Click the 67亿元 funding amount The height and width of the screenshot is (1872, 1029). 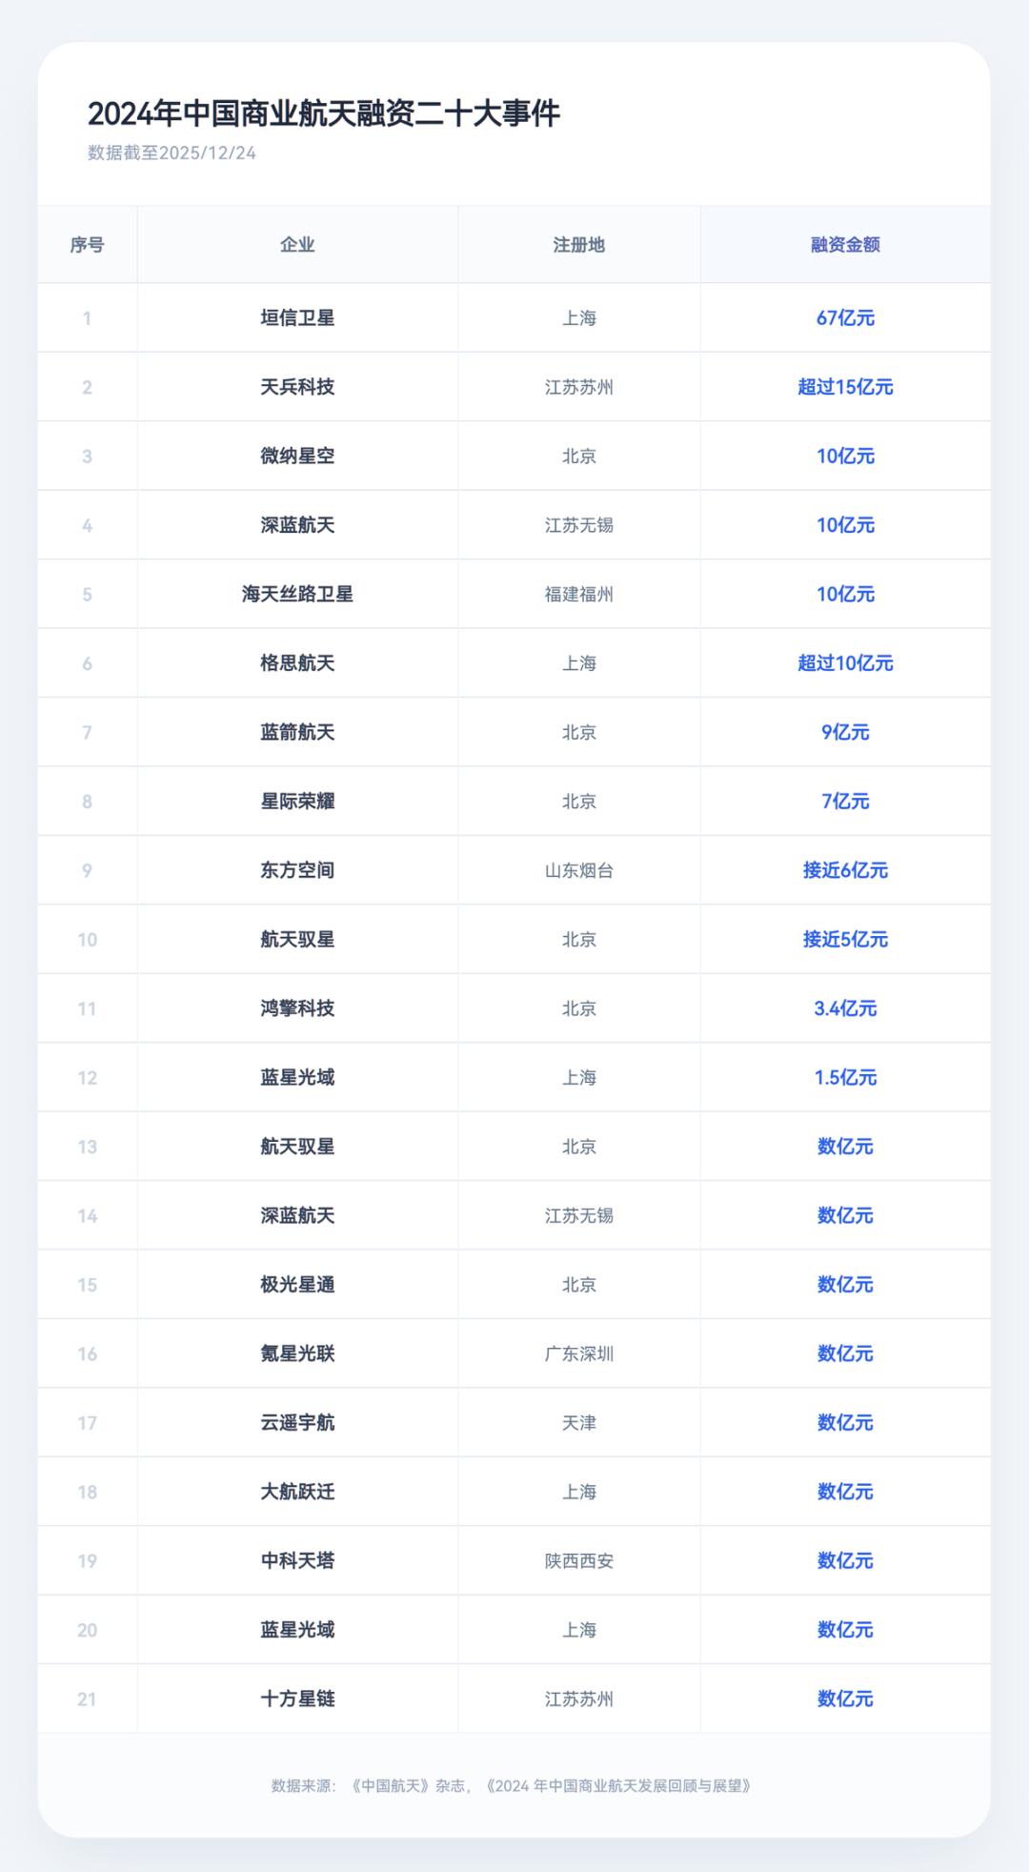tap(845, 318)
